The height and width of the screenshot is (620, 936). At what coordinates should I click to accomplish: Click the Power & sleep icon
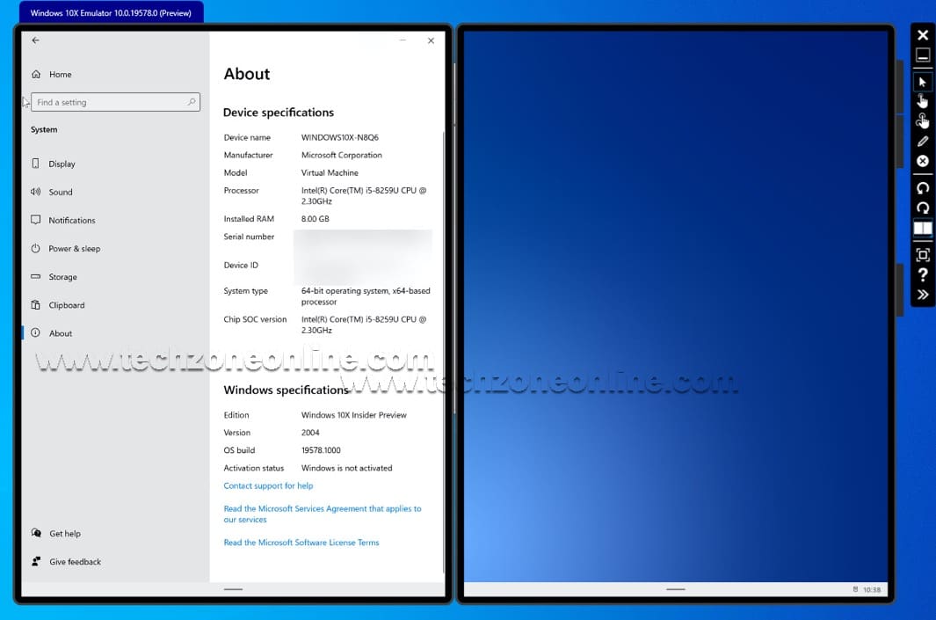tap(36, 248)
